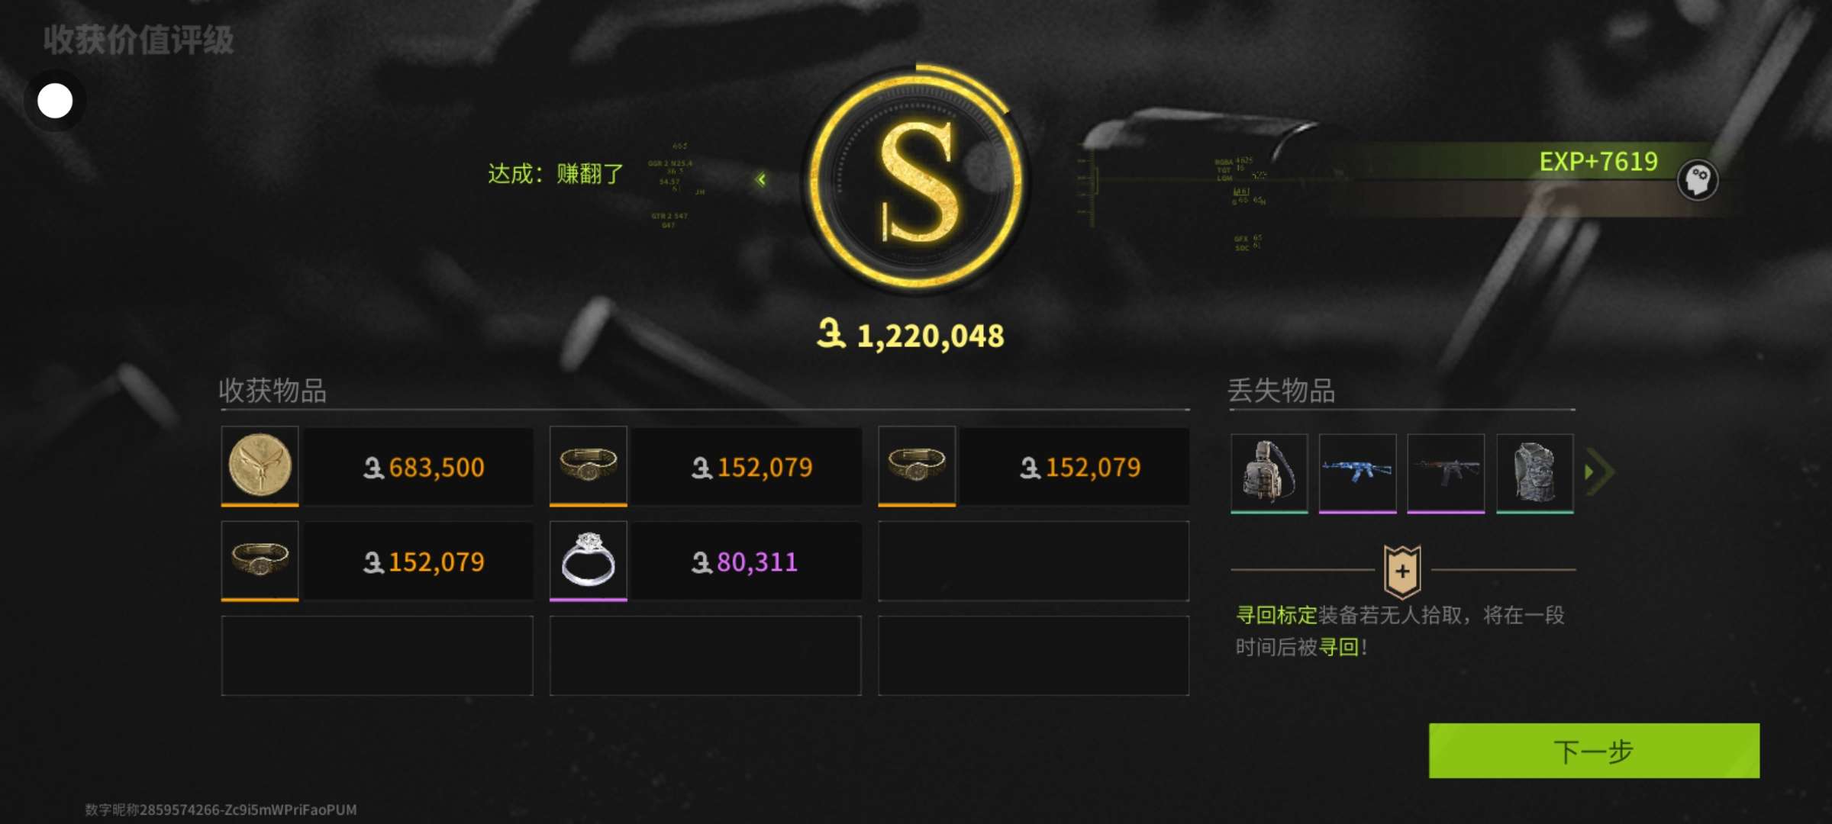Click the insurance shield plus icon
Viewport: 1832px width, 824px height.
coord(1402,571)
